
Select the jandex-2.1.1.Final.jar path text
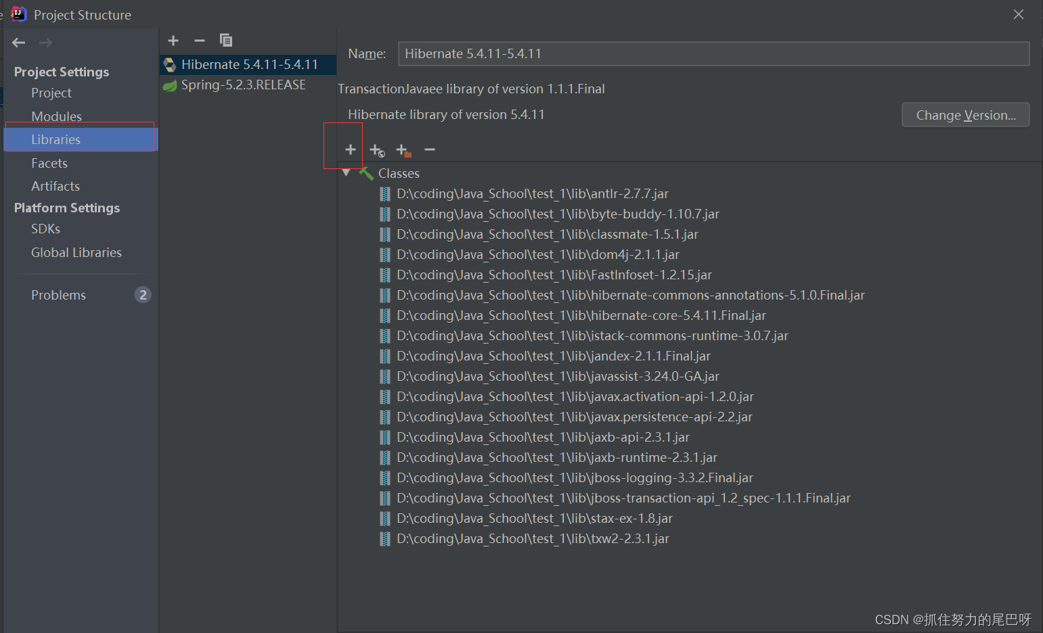(x=554, y=356)
